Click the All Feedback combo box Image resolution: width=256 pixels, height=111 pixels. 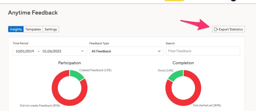point(126,51)
